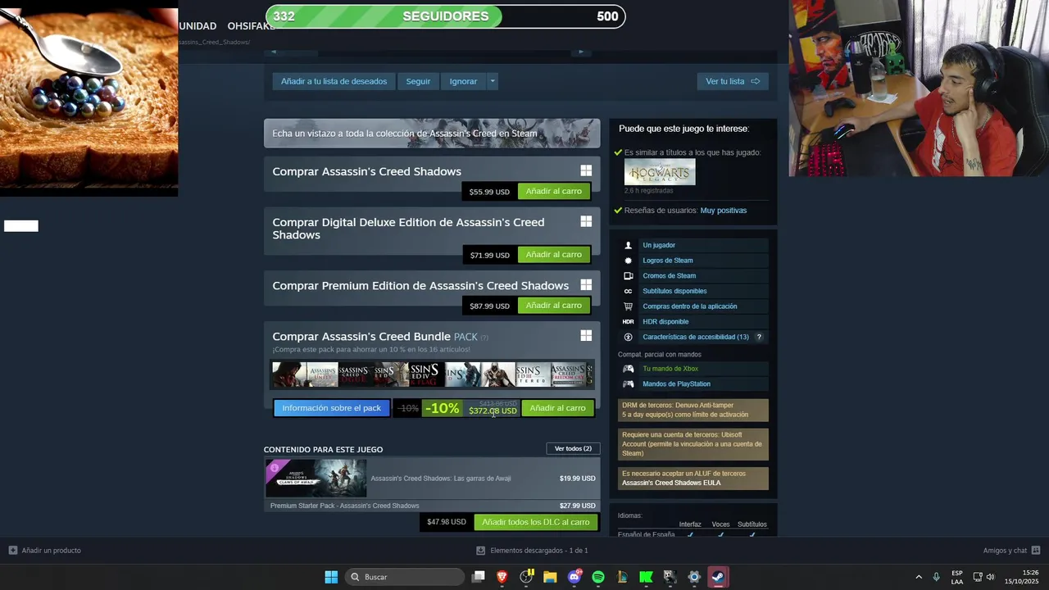Viewport: 1049px width, 590px height.
Task: Click the microphone icon in the system tray
Action: point(936,577)
